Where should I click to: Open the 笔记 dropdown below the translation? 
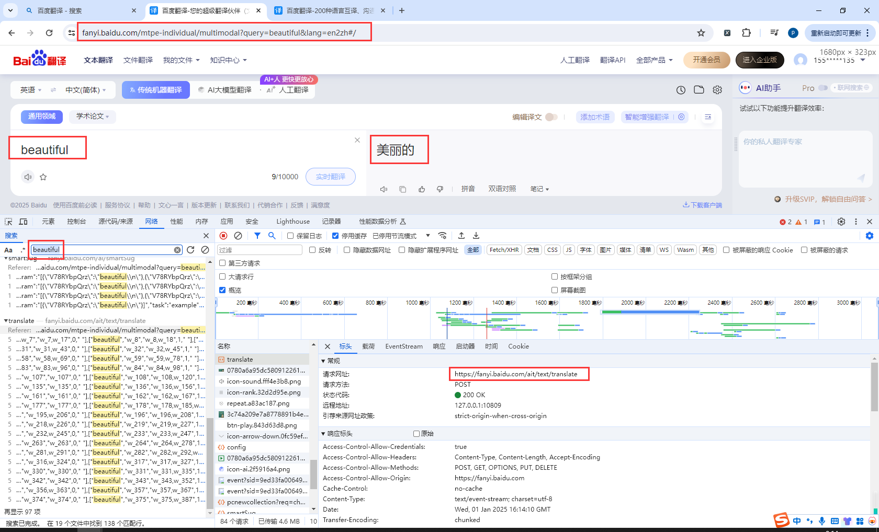point(539,189)
